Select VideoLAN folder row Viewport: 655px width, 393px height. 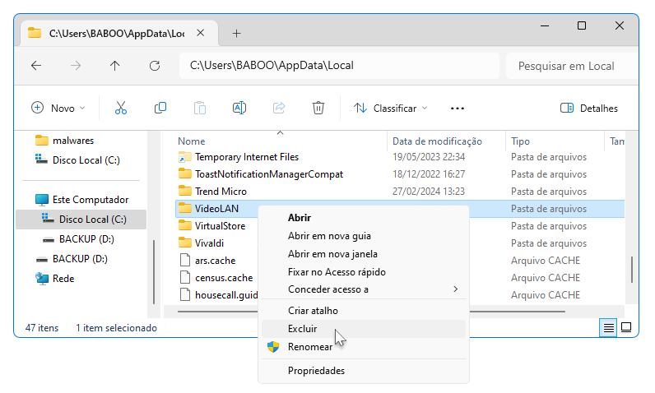(x=400, y=209)
